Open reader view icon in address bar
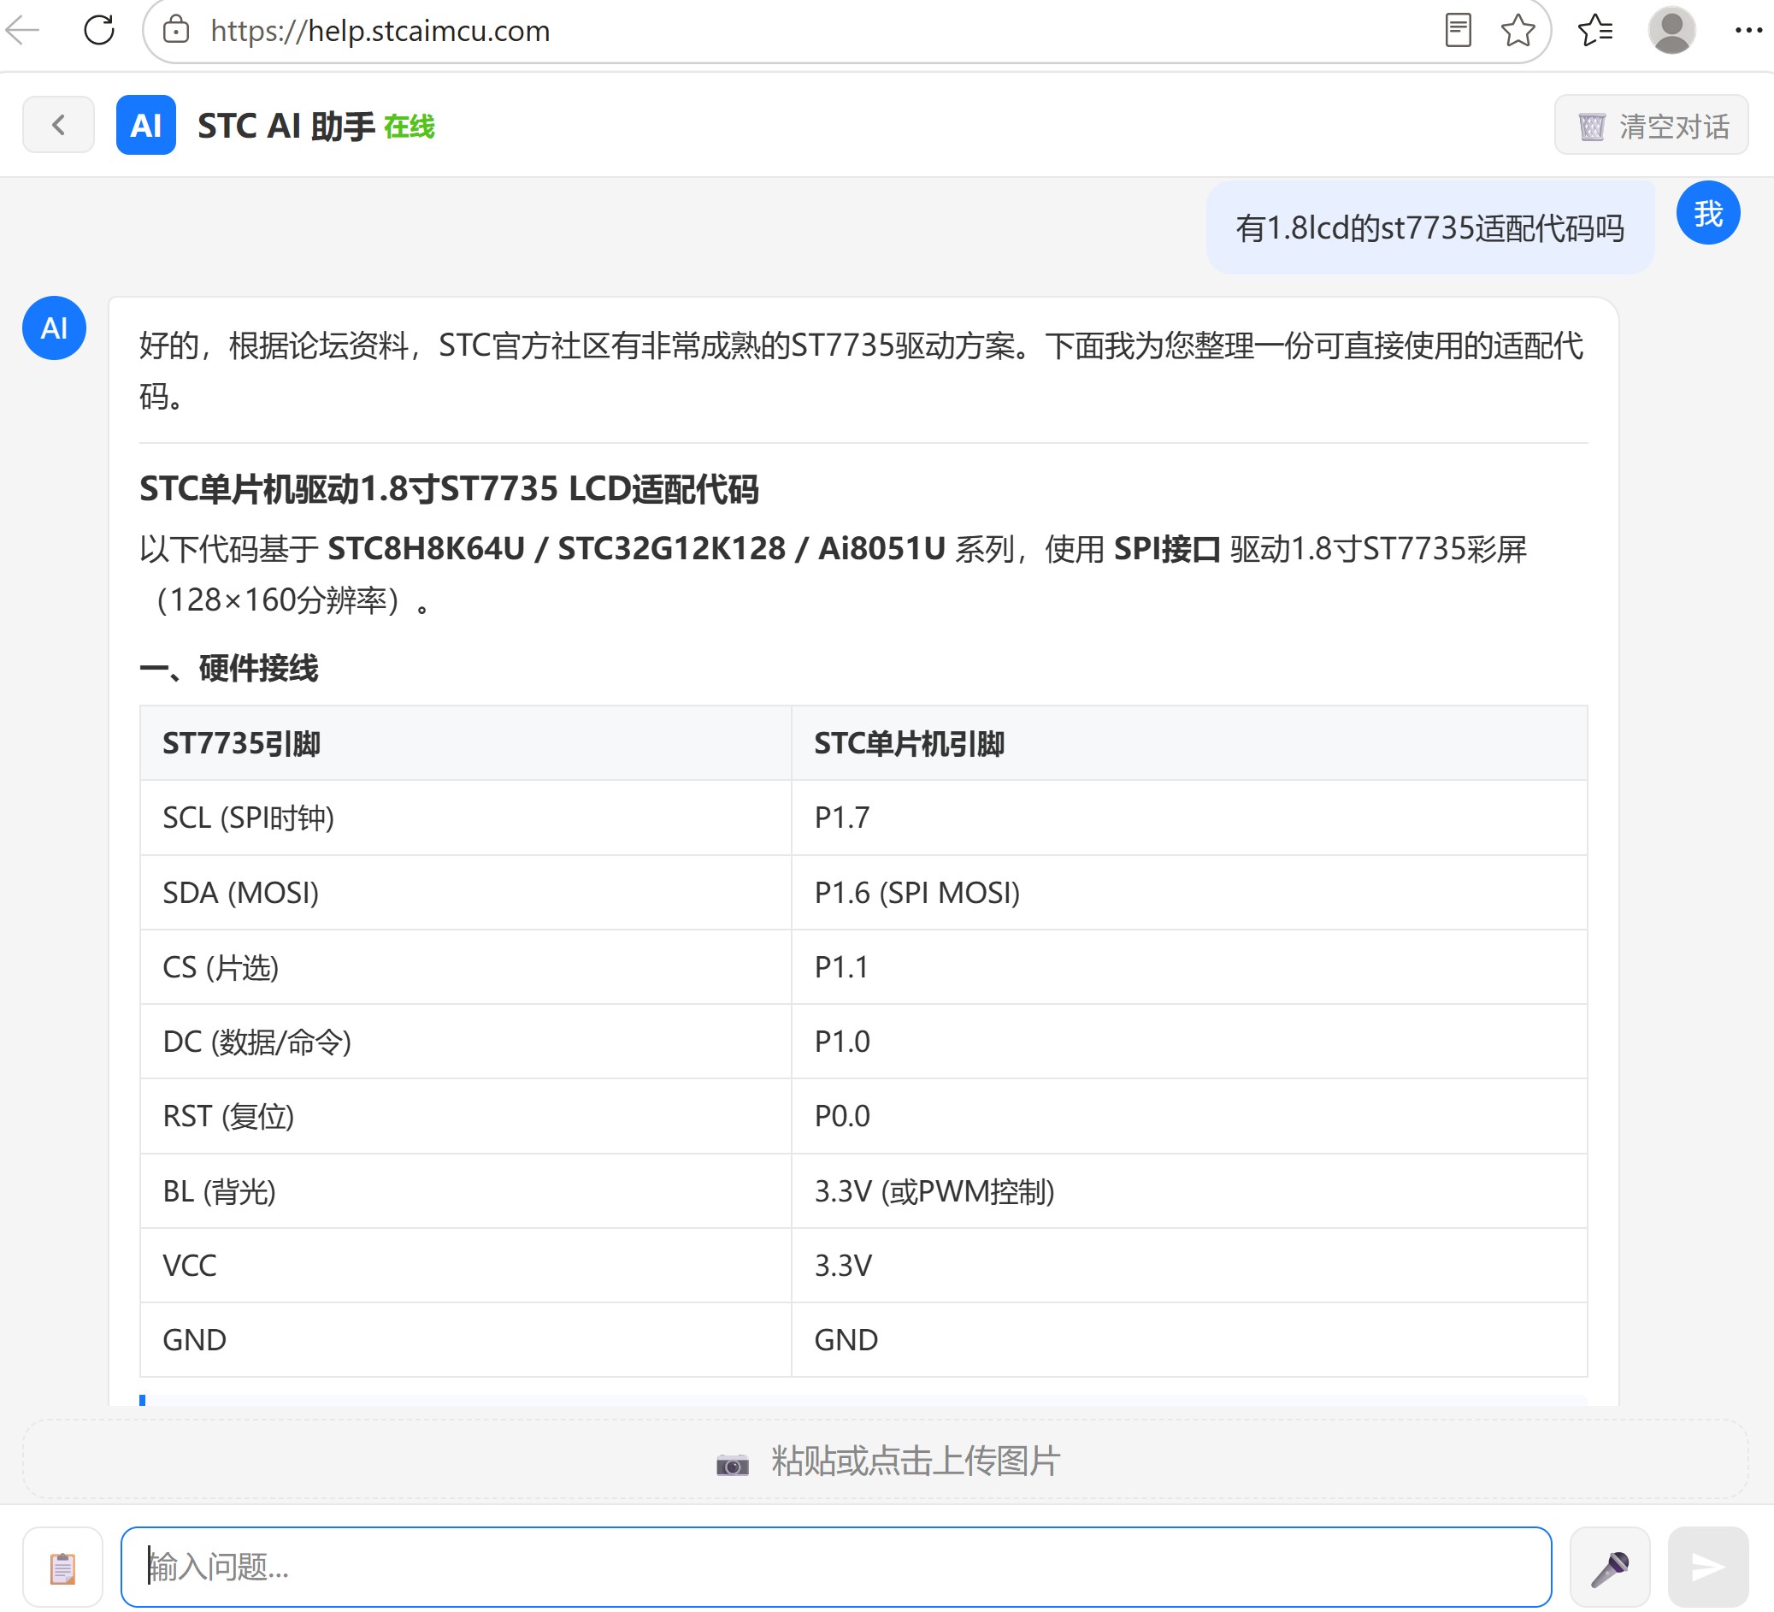 tap(1457, 31)
